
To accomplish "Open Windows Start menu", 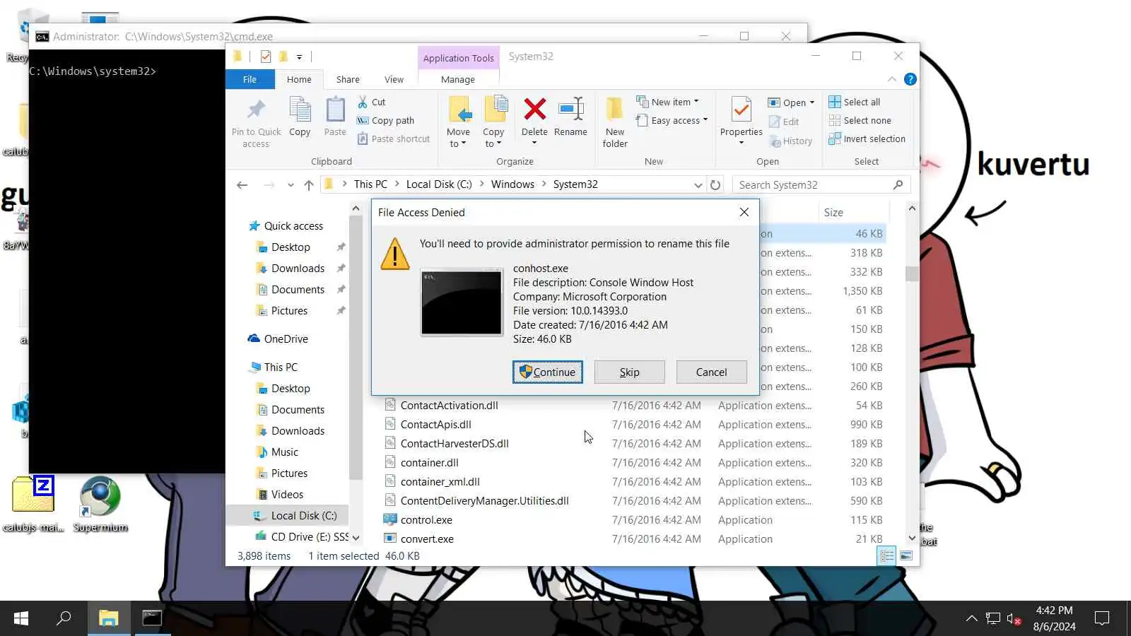I will pyautogui.click(x=21, y=618).
